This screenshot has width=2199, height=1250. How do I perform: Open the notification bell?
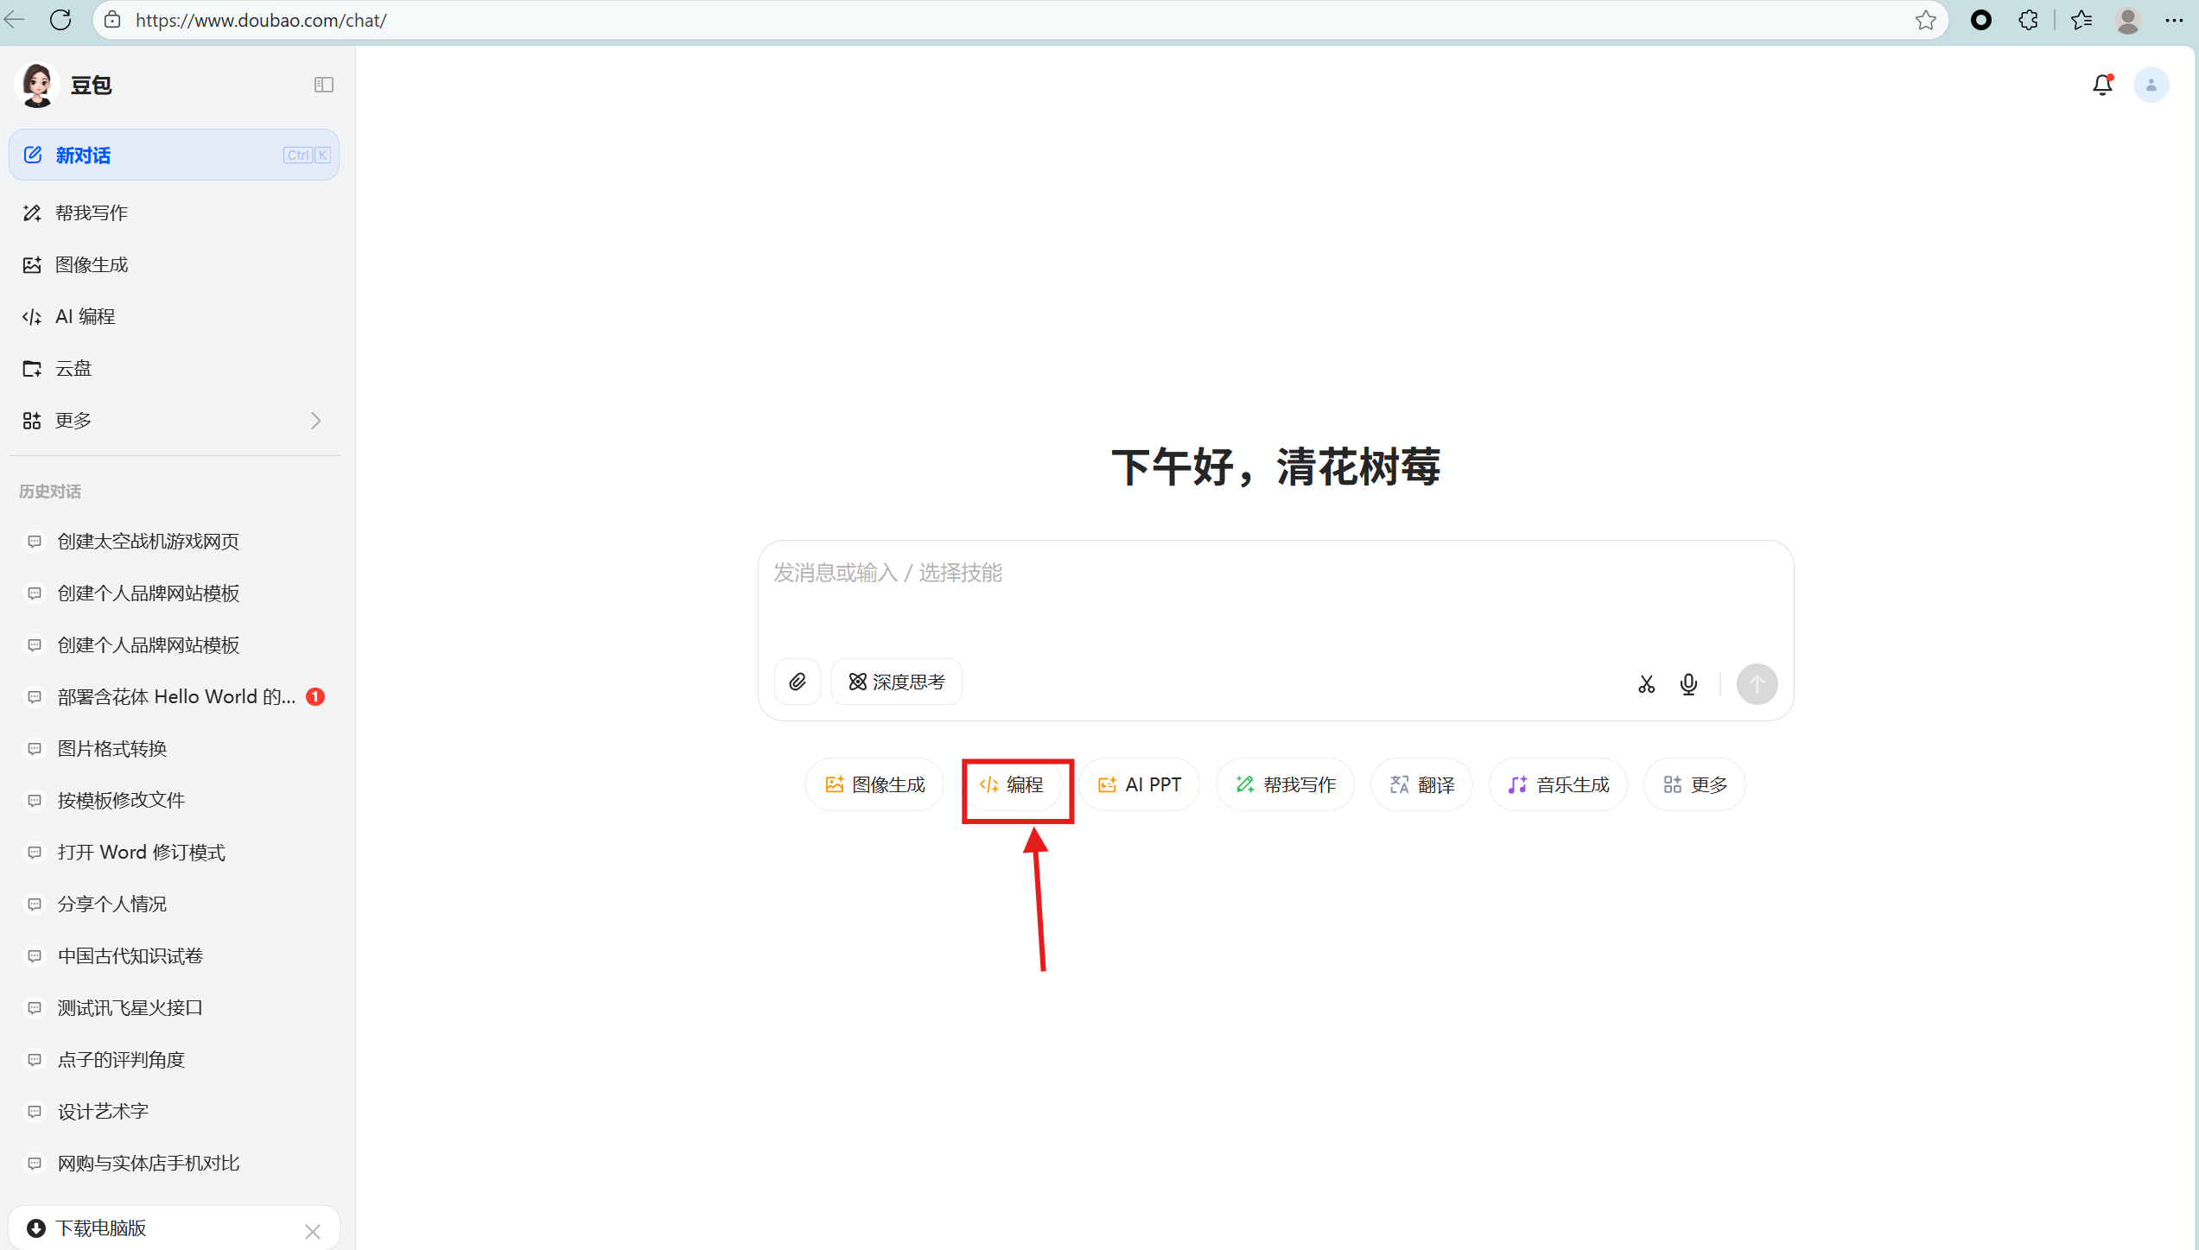tap(2102, 85)
